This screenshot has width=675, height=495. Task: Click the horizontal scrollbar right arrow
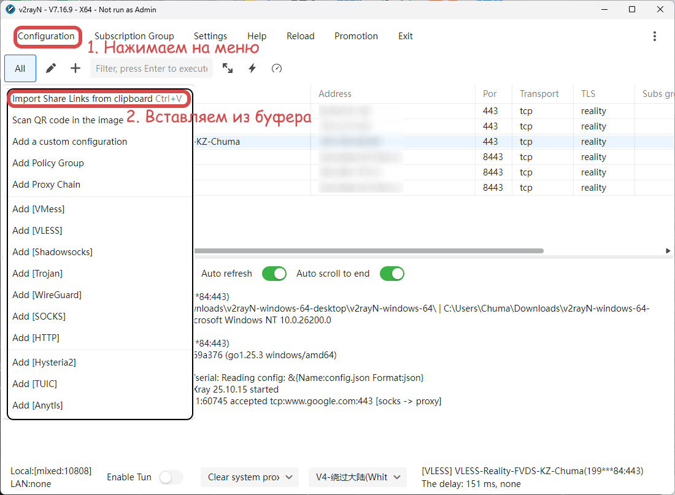(x=668, y=250)
